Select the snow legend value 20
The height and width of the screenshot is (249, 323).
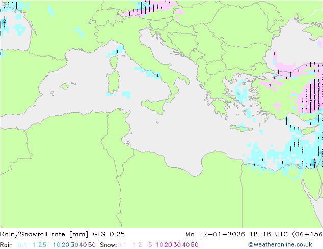168,245
